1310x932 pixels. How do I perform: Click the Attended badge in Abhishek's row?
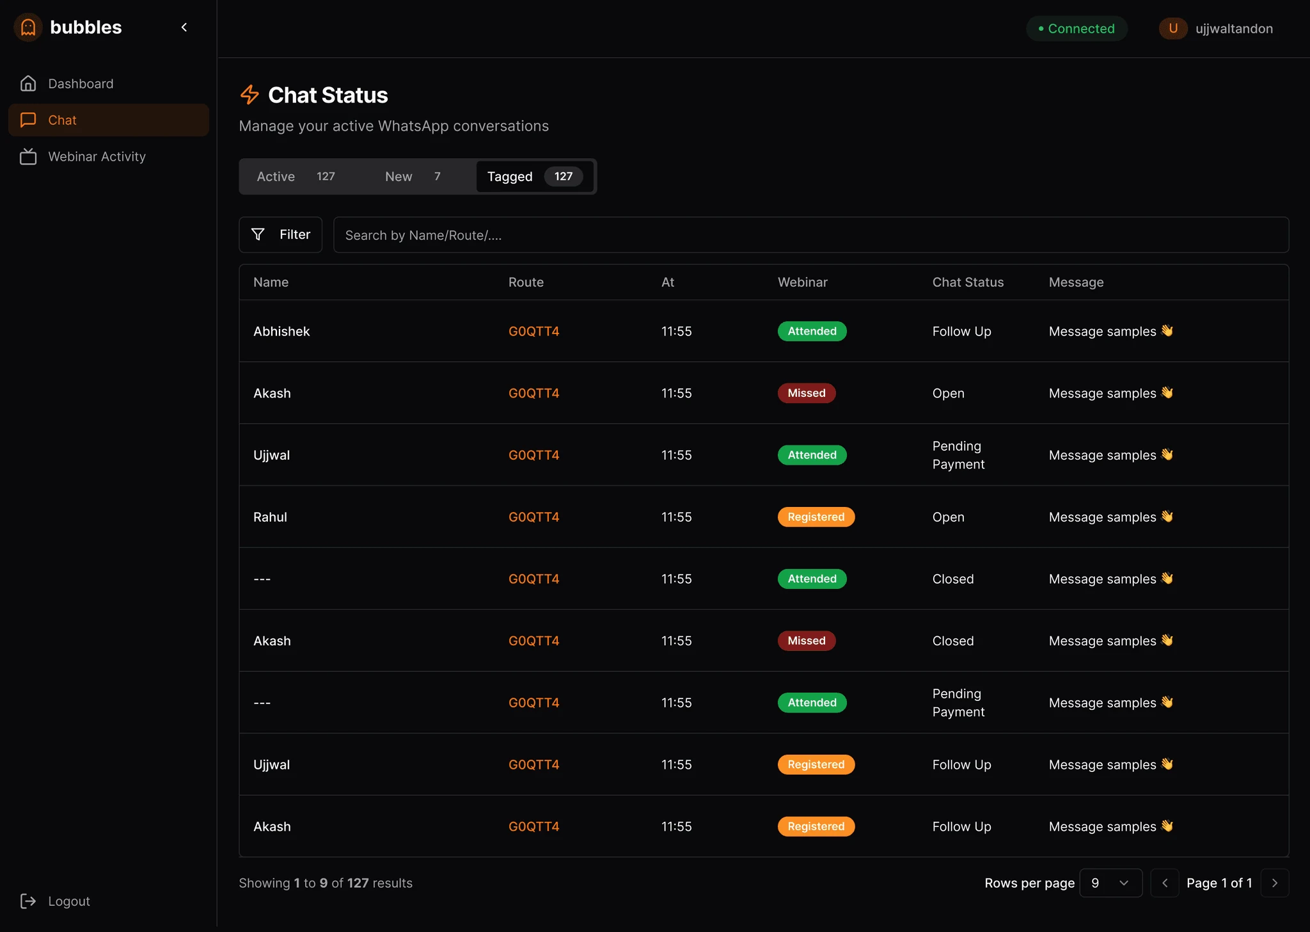812,332
